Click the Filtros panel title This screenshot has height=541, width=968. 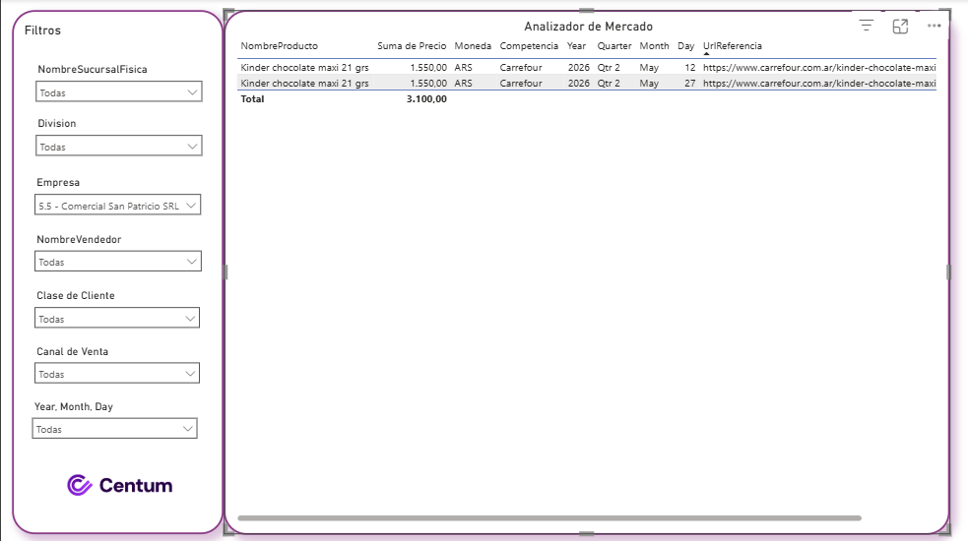click(x=42, y=30)
